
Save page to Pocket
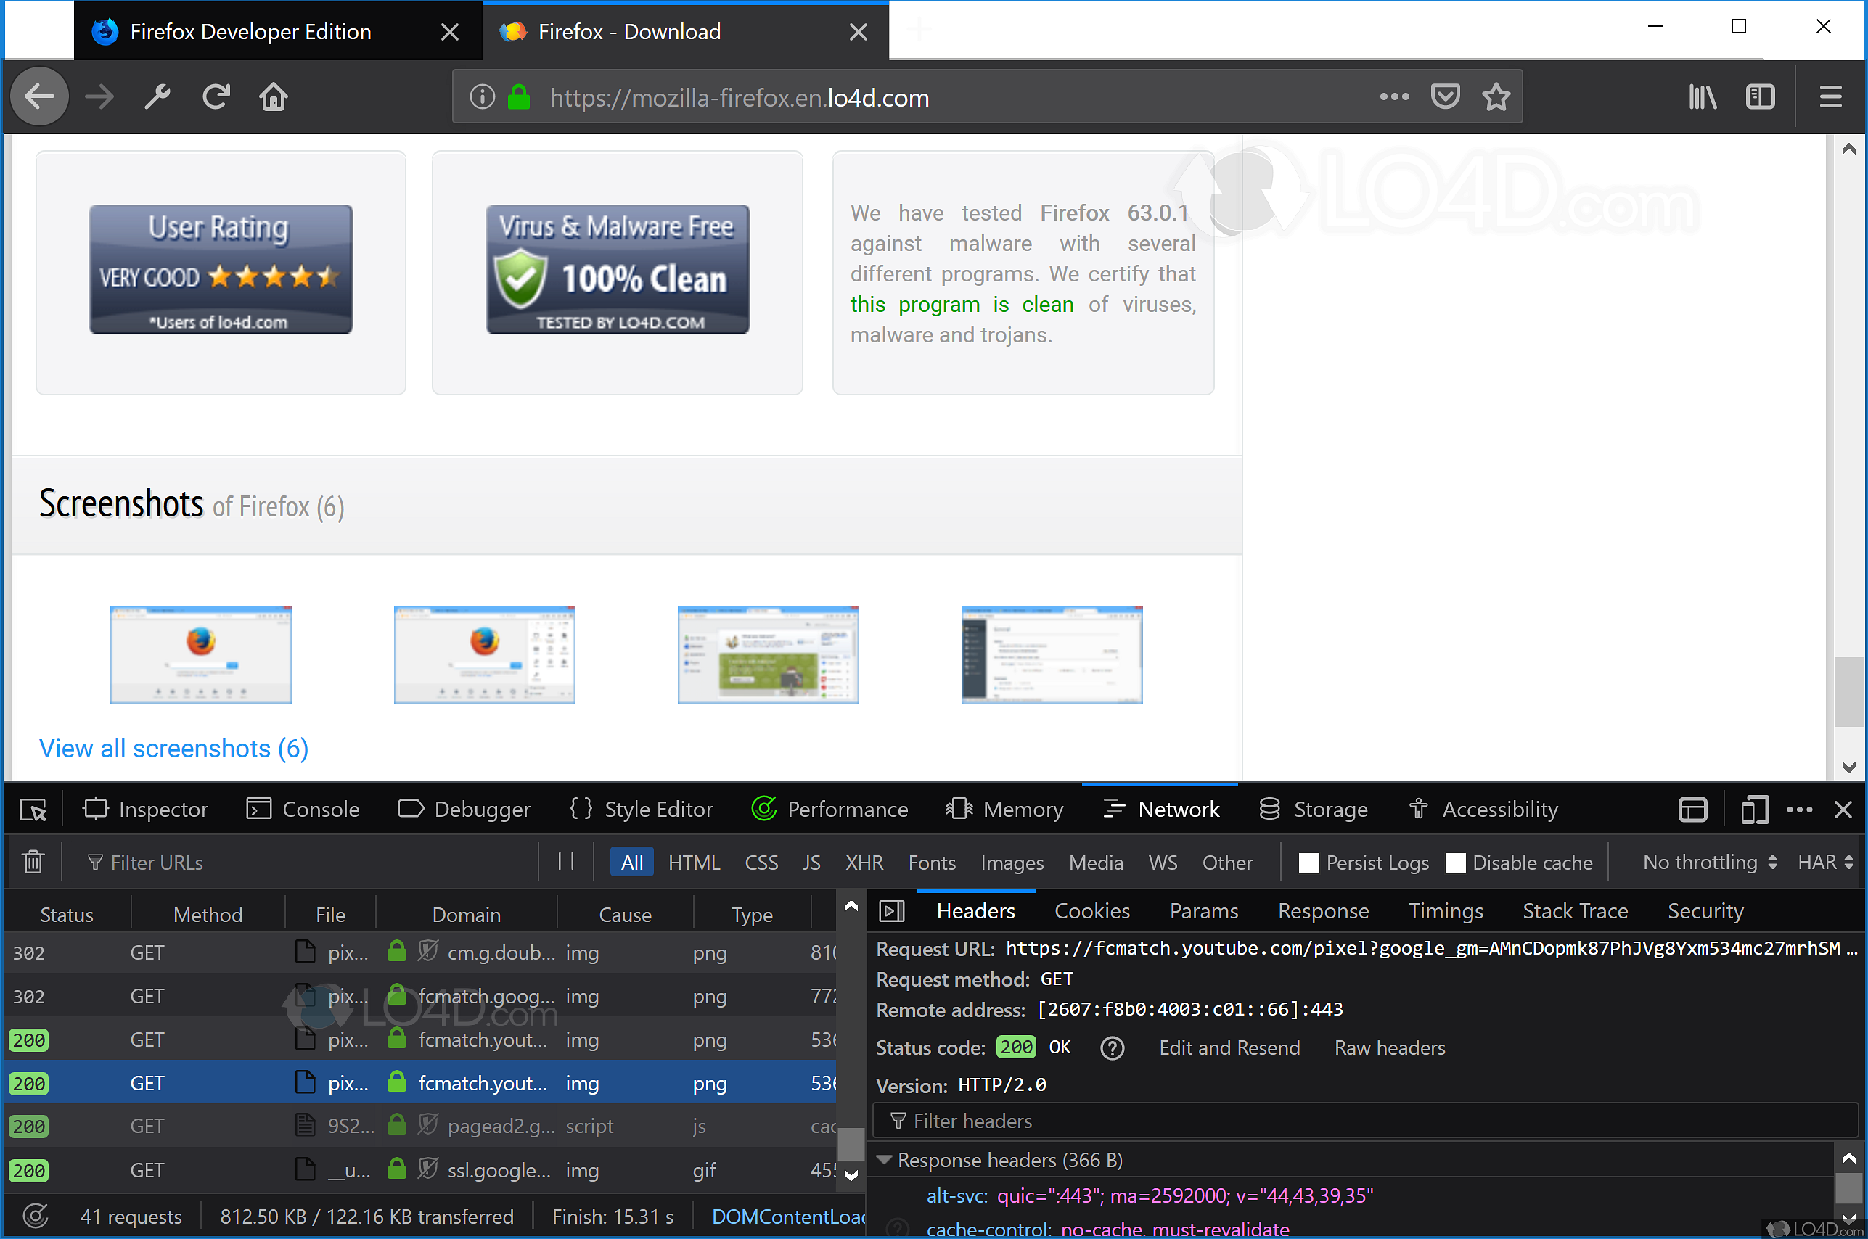1445,97
